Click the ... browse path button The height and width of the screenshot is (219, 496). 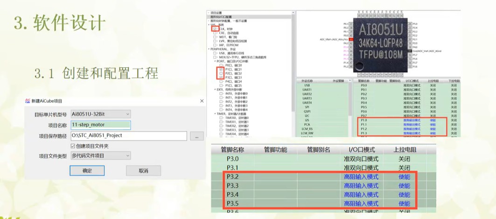point(197,136)
